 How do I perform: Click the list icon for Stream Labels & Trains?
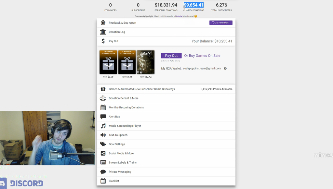(x=103, y=162)
